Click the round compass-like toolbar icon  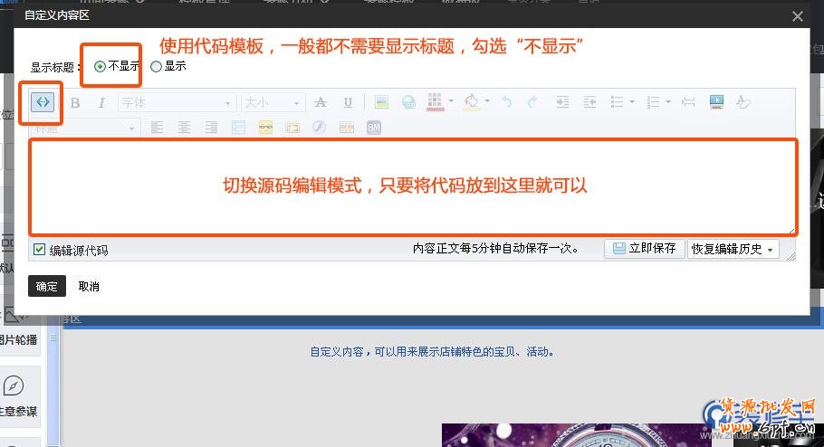pyautogui.click(x=319, y=128)
